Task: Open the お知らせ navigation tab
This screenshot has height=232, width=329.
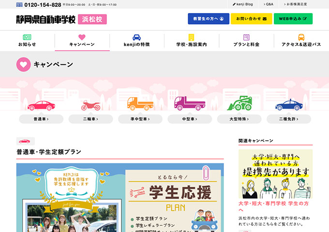Action: coord(27,41)
